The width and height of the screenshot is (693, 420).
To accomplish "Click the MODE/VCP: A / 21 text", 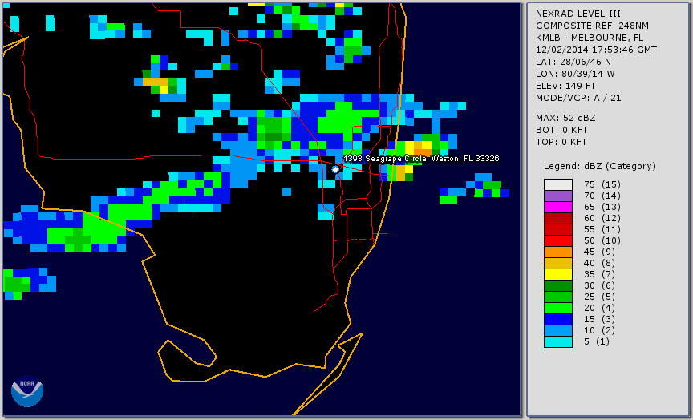I will pos(578,98).
